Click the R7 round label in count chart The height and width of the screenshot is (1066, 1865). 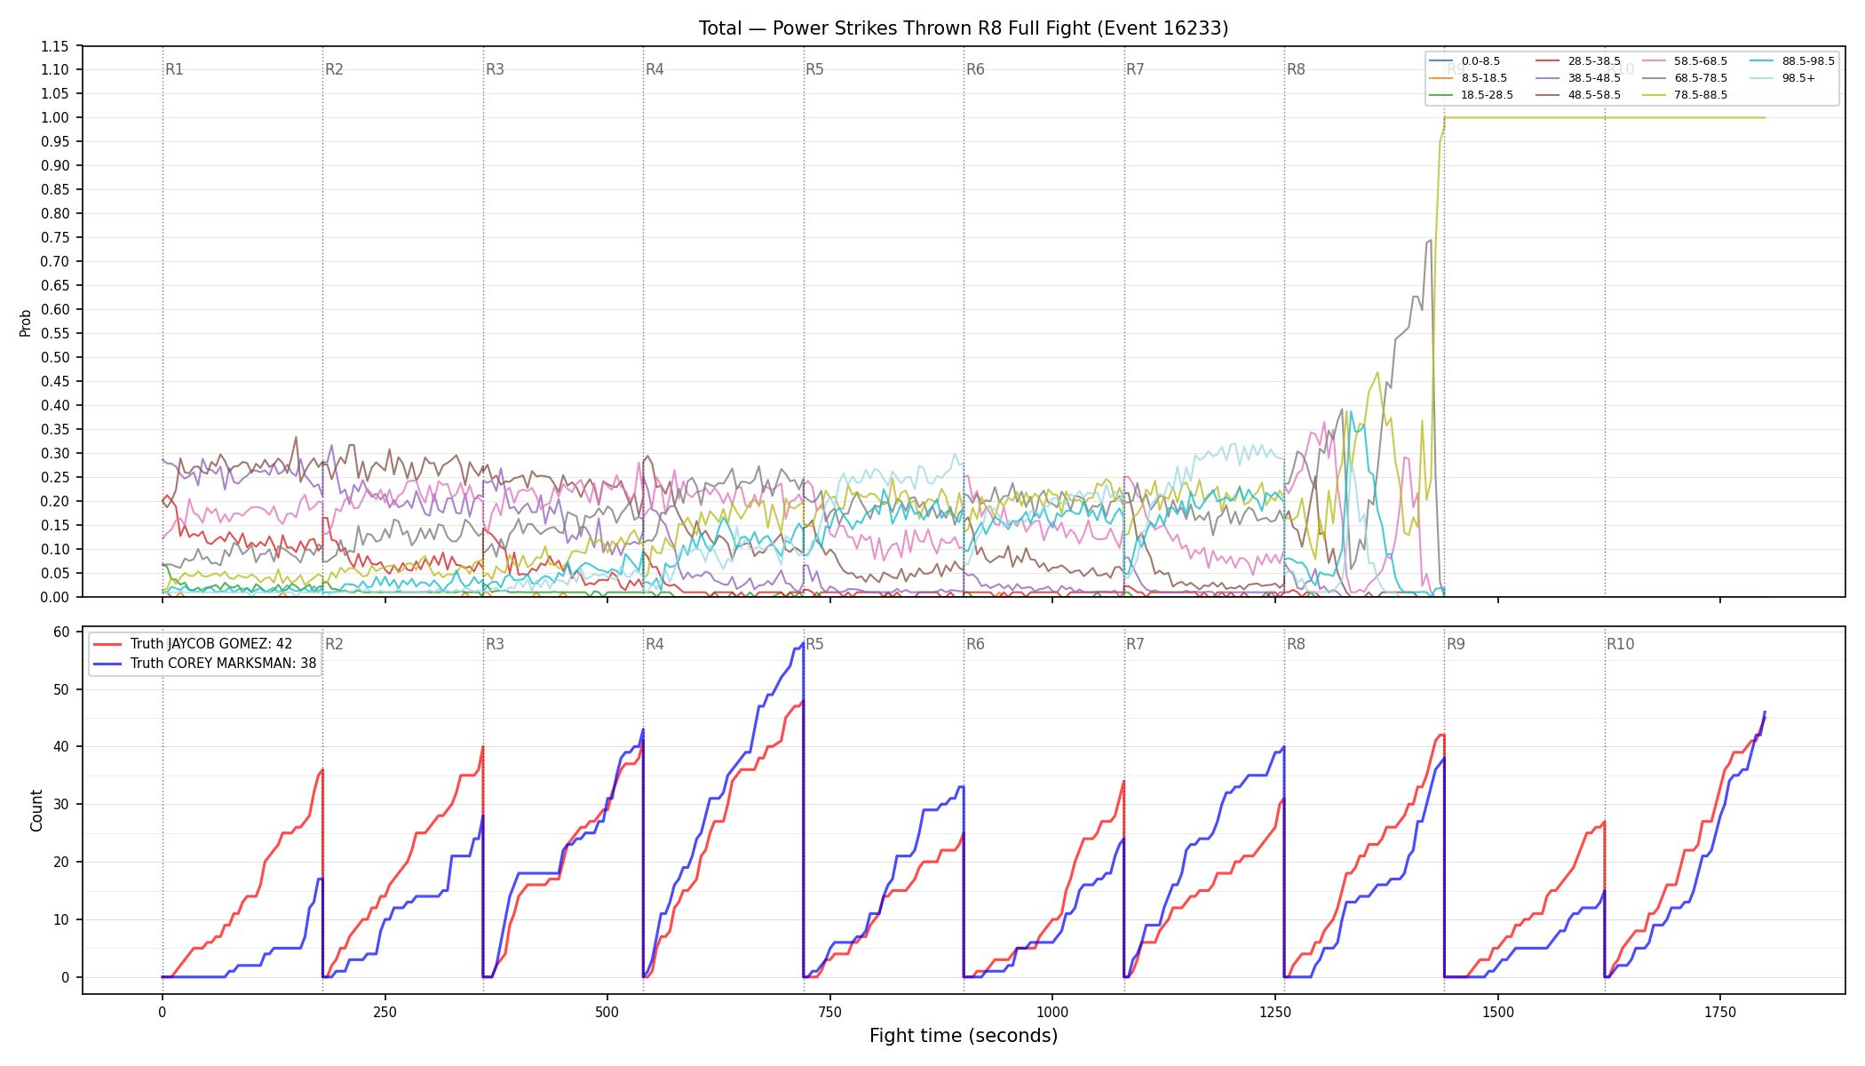[x=1135, y=644]
